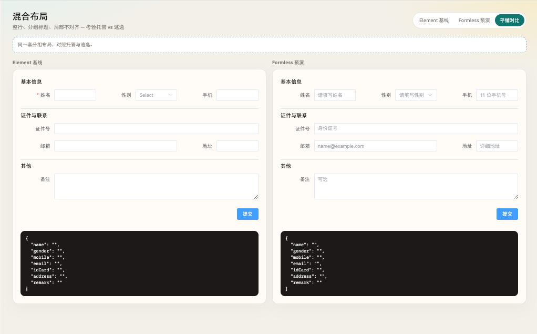The image size is (537, 334).
Task: Click the JSON output block in Element panel
Action: pyautogui.click(x=139, y=264)
